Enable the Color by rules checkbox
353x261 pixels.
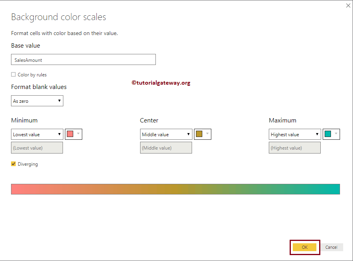pyautogui.click(x=13, y=74)
